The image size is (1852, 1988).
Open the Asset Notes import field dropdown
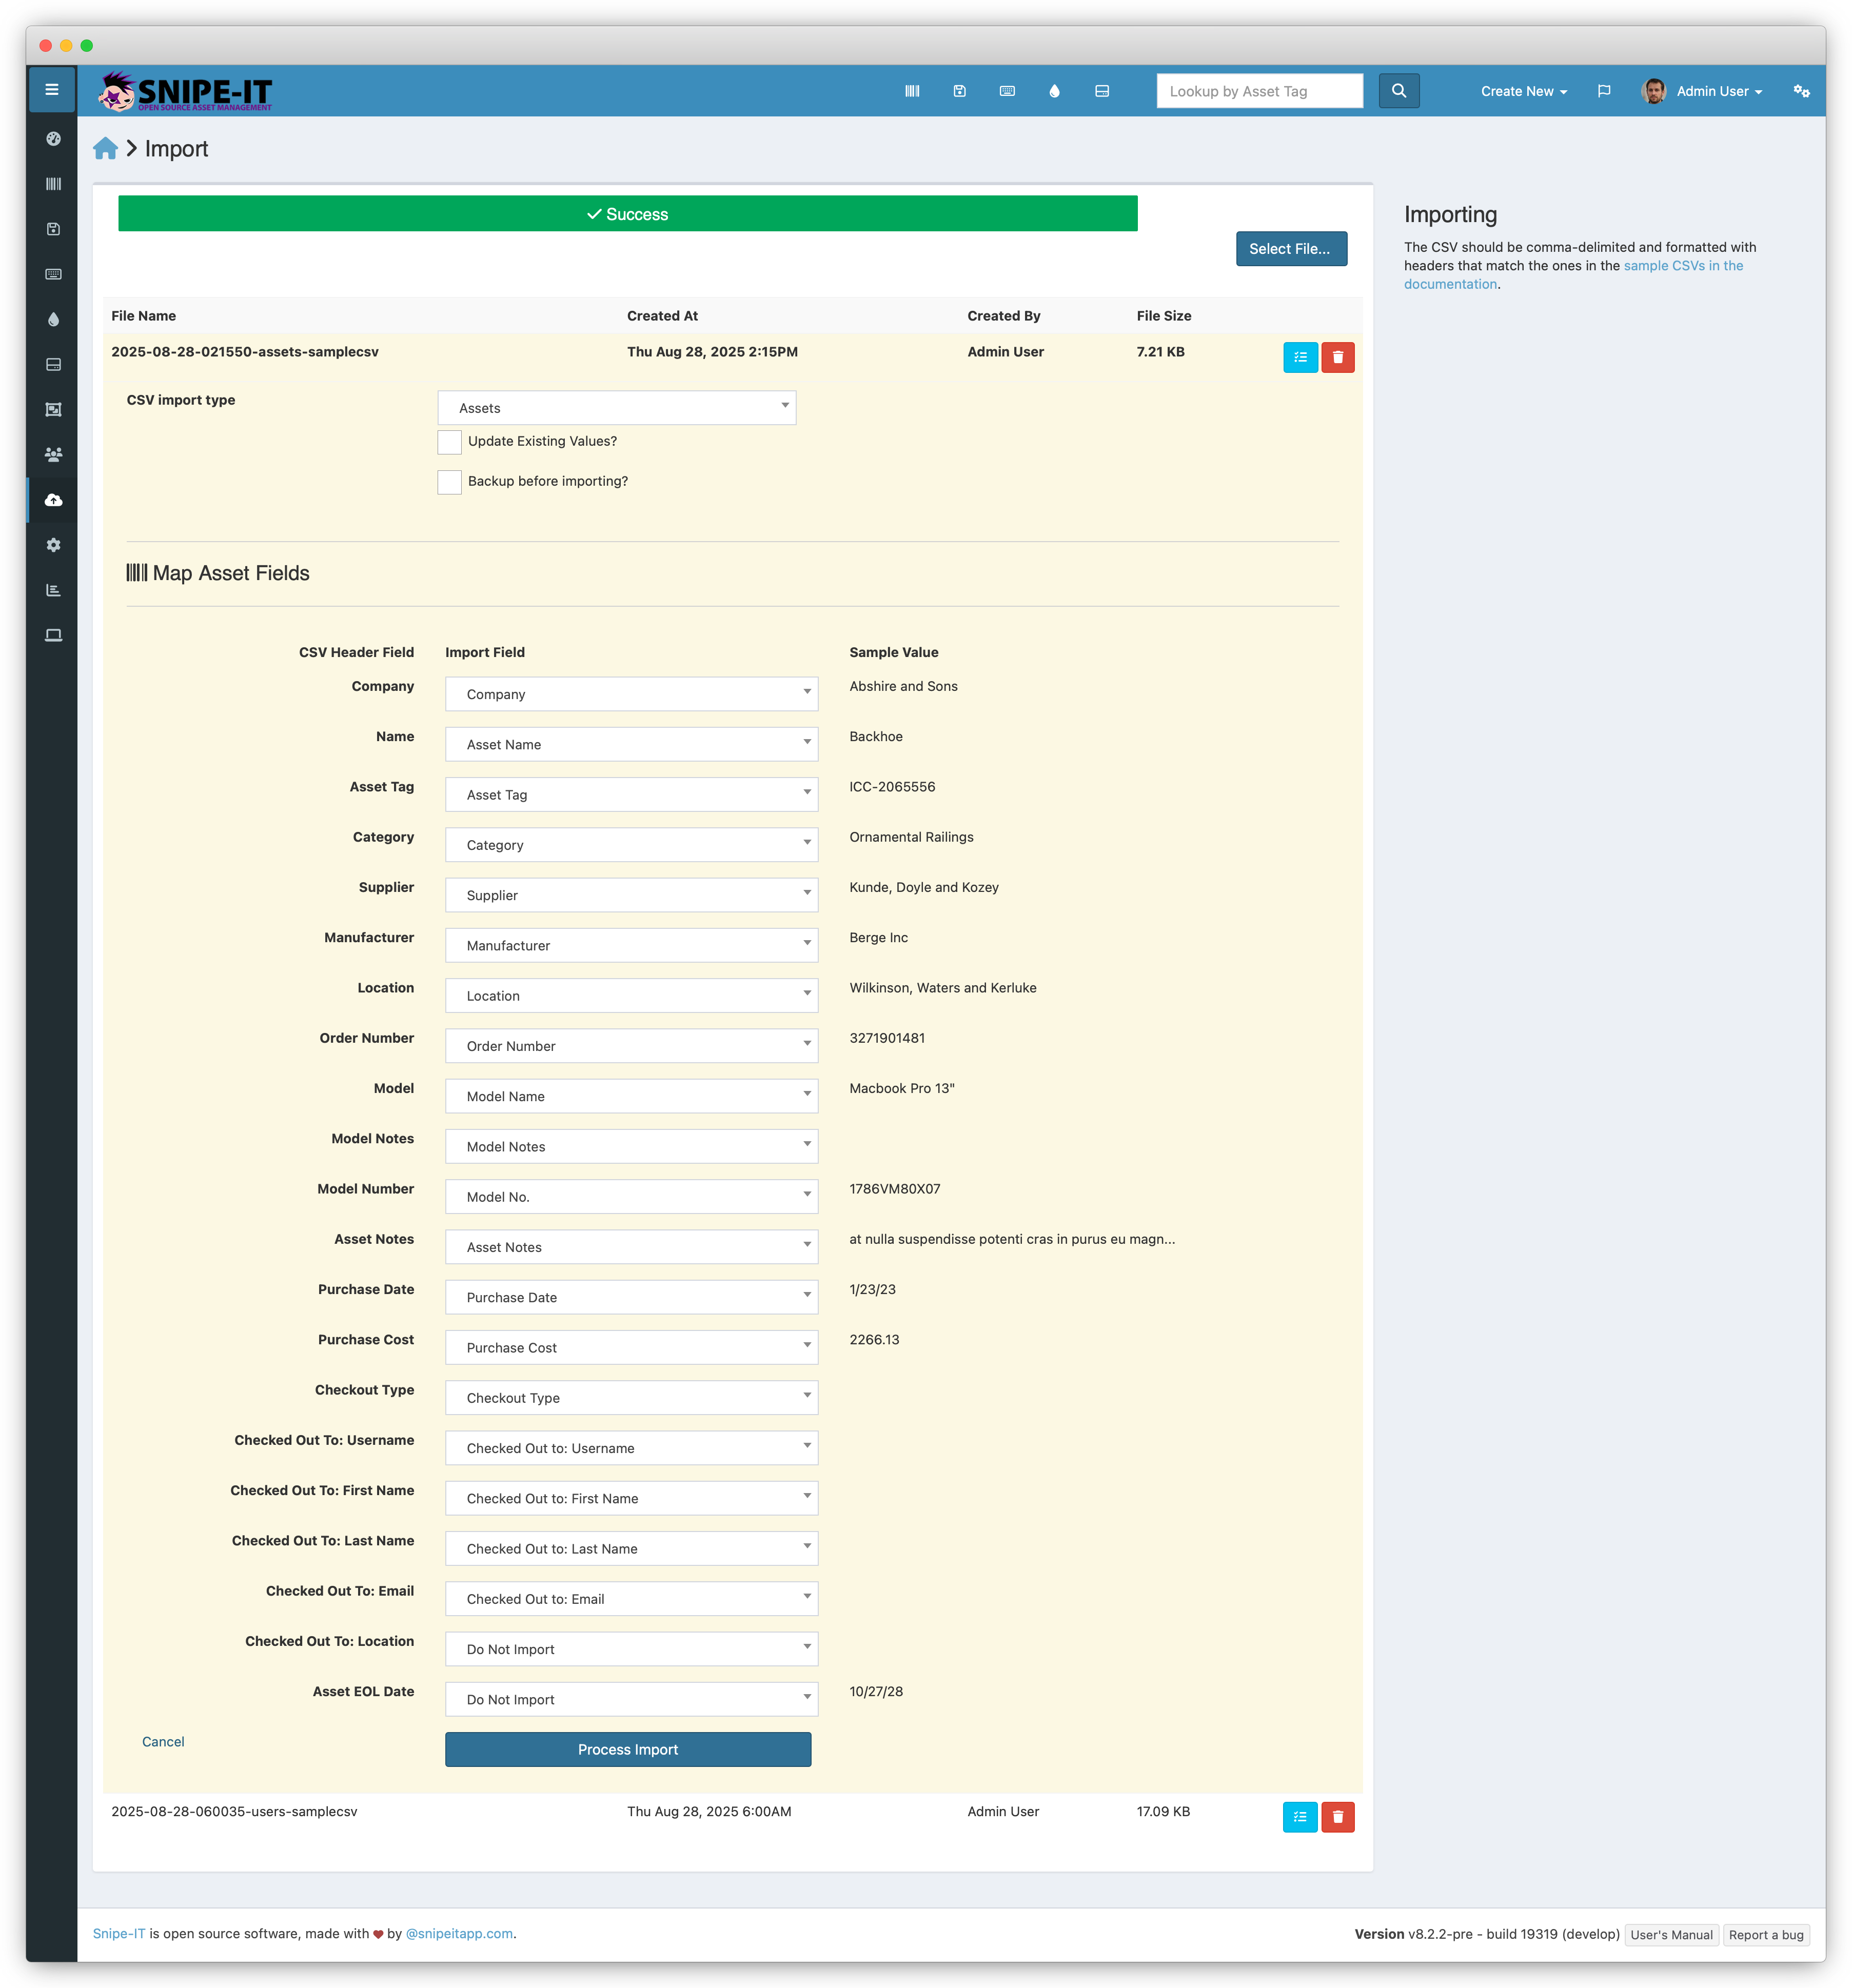click(x=631, y=1247)
